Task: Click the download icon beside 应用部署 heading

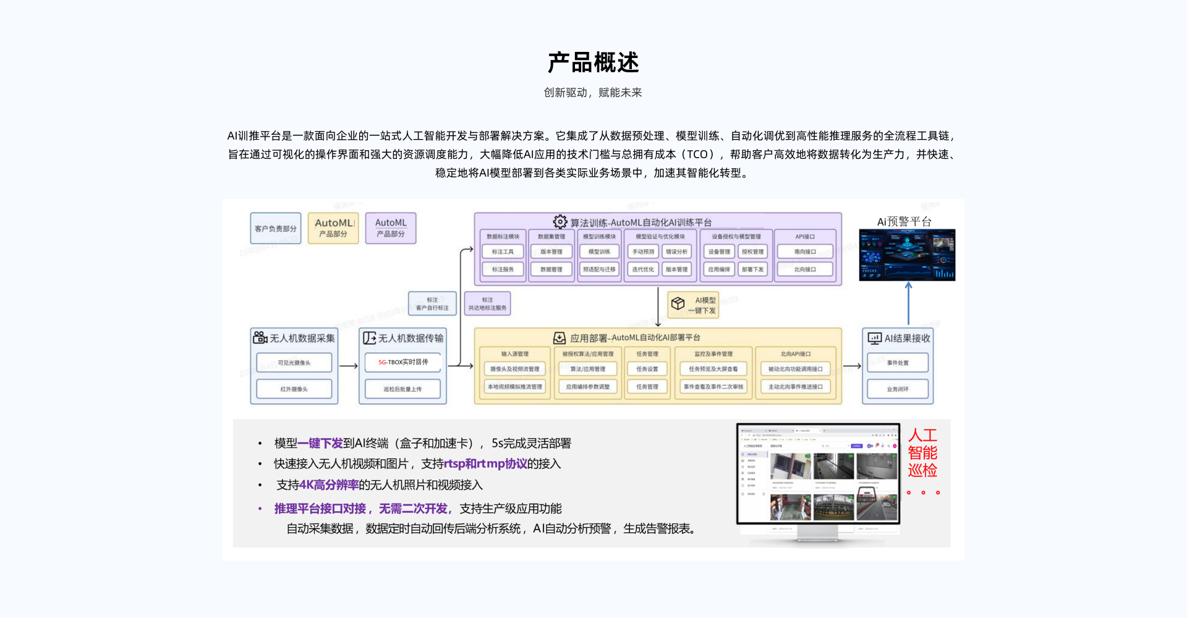Action: coord(559,337)
